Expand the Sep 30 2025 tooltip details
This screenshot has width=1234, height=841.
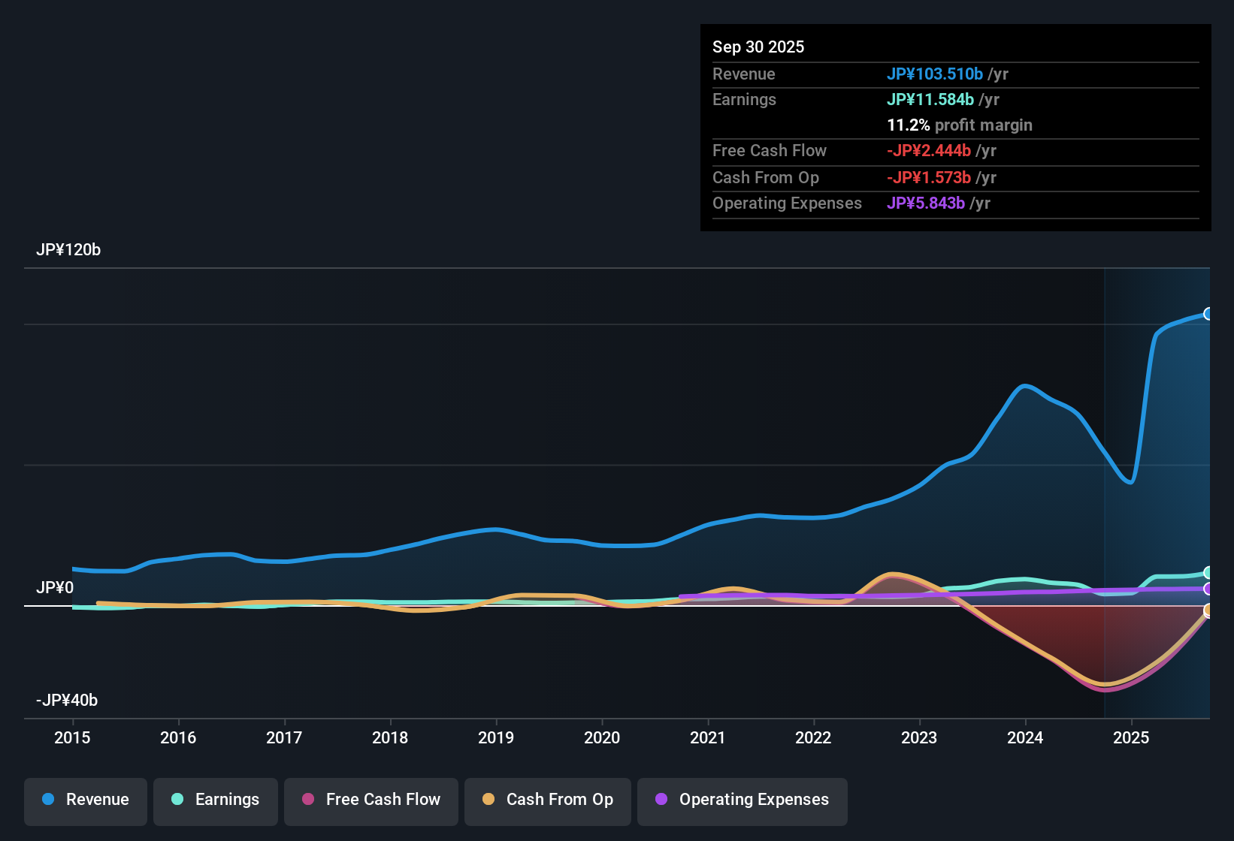[758, 47]
